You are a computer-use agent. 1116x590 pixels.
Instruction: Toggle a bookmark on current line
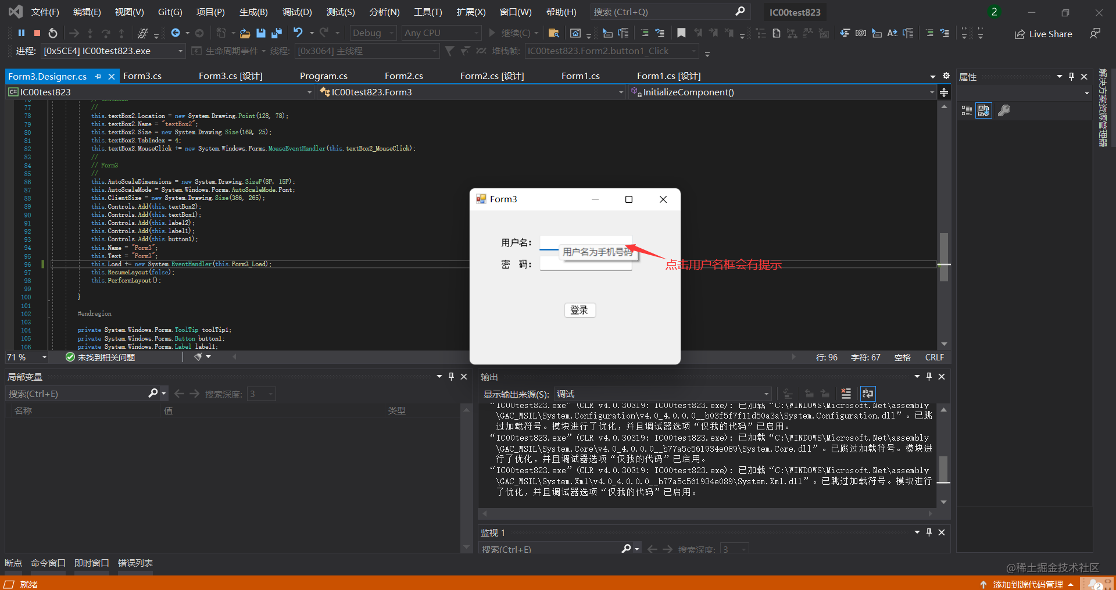point(681,33)
